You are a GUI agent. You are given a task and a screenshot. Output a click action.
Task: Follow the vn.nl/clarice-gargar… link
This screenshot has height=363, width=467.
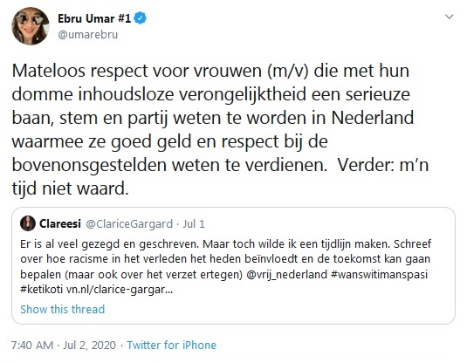[x=120, y=290]
